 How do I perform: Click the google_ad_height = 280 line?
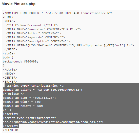23,106
